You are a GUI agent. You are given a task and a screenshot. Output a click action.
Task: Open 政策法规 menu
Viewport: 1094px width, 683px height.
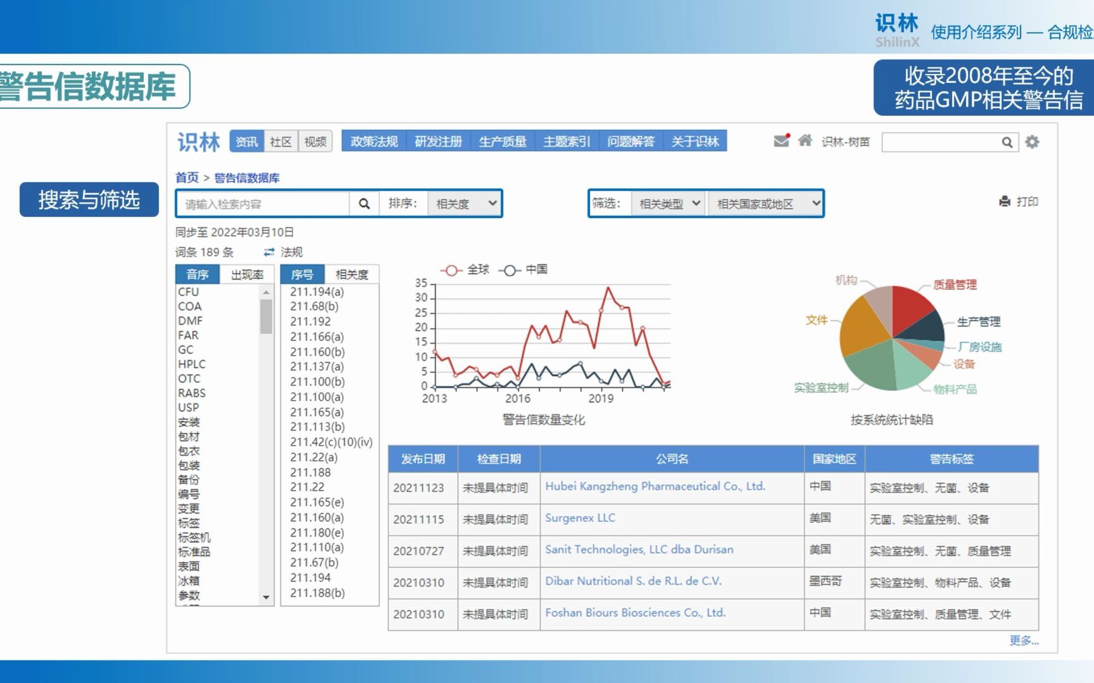click(374, 142)
